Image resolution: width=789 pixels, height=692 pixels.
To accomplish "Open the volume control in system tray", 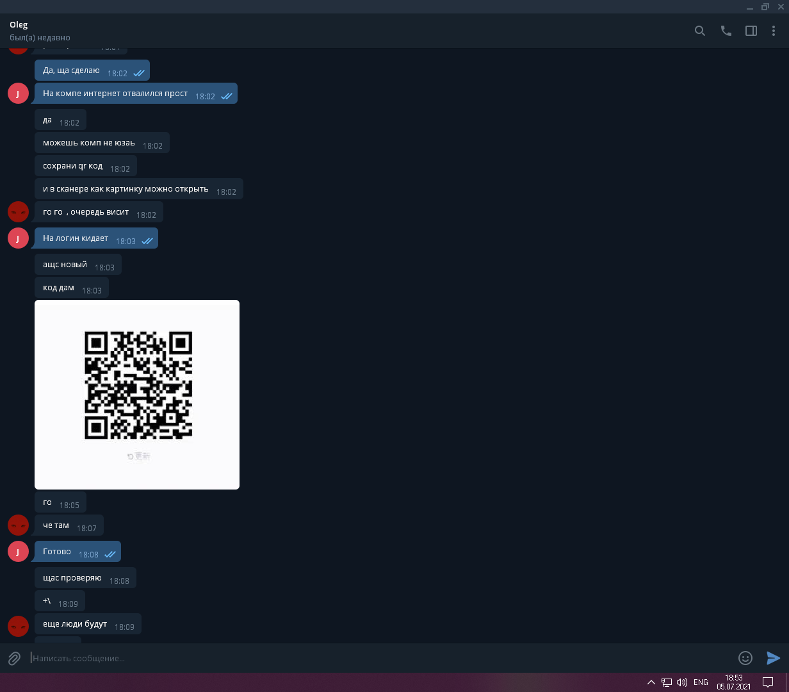I will (682, 682).
